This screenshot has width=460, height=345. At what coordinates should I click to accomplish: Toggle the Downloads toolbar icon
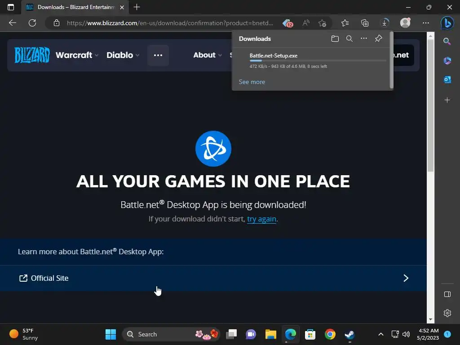pyautogui.click(x=385, y=23)
